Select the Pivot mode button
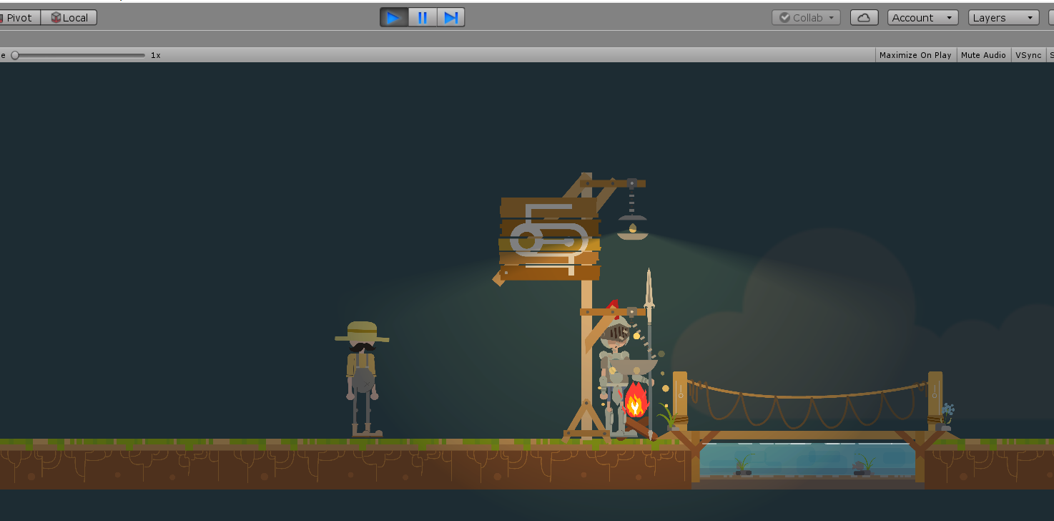The image size is (1054, 521). (19, 17)
